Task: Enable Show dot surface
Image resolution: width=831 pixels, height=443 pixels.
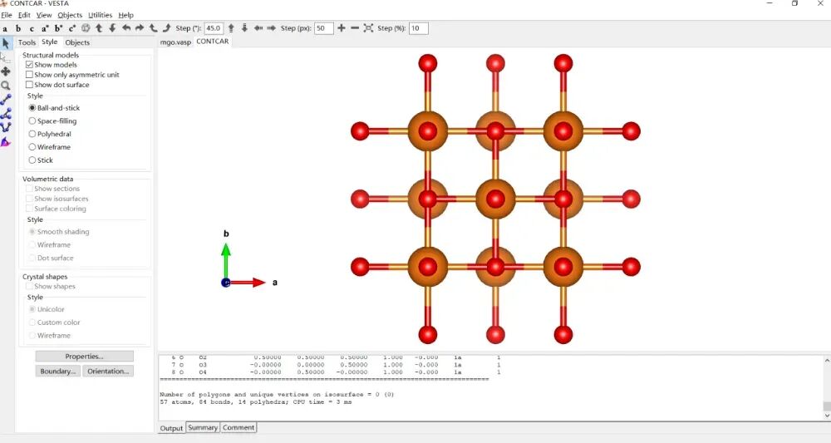Action: pos(29,85)
